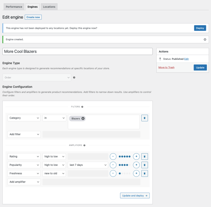Open the Rating amplifier dropdown
211x207 pixels.
pos(24,157)
